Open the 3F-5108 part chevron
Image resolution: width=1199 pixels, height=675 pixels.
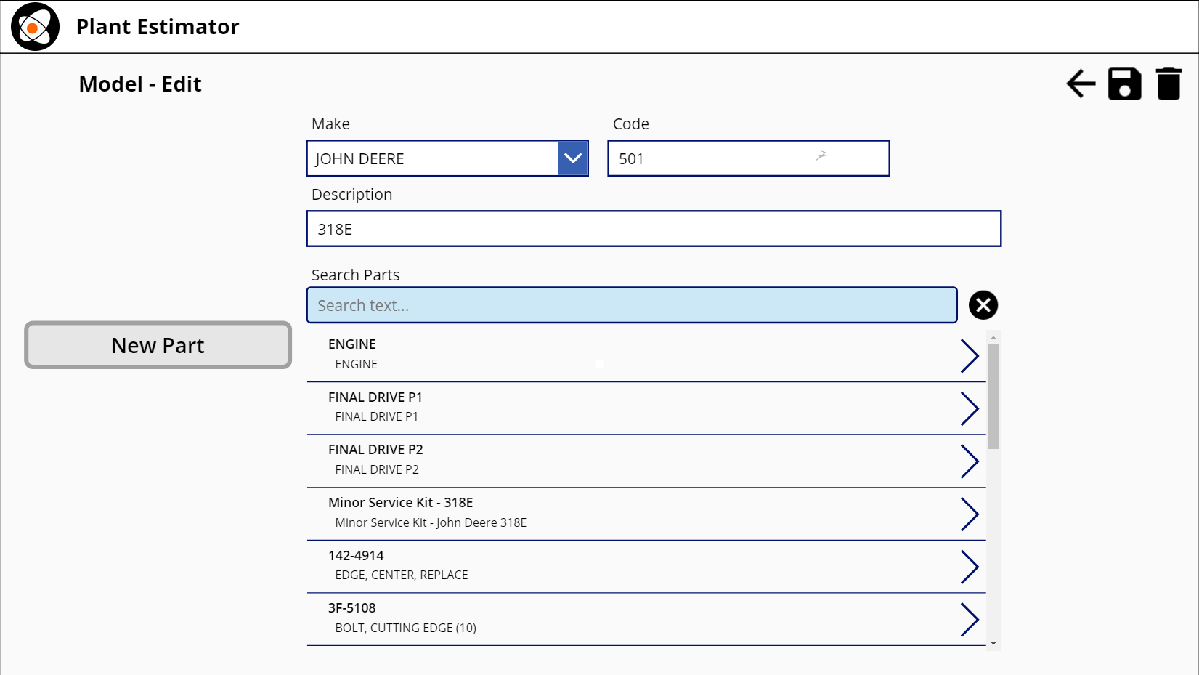[970, 620]
